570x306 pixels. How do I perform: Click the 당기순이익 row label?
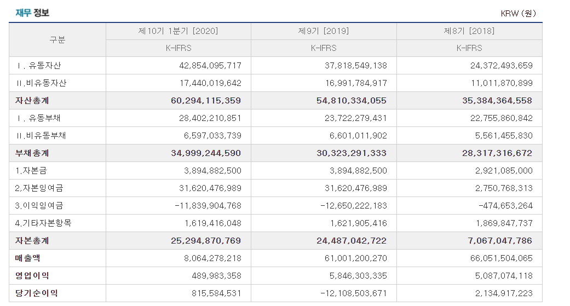[x=36, y=293]
